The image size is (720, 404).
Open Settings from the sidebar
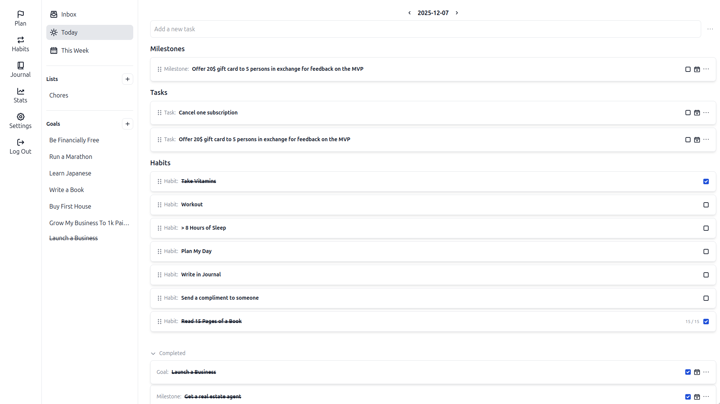[x=20, y=120]
